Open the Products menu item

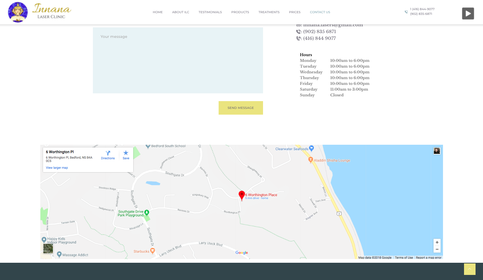click(240, 12)
